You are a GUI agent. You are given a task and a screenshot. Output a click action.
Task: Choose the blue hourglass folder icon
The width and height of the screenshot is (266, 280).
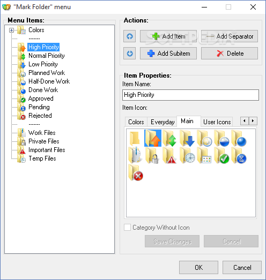point(239,155)
